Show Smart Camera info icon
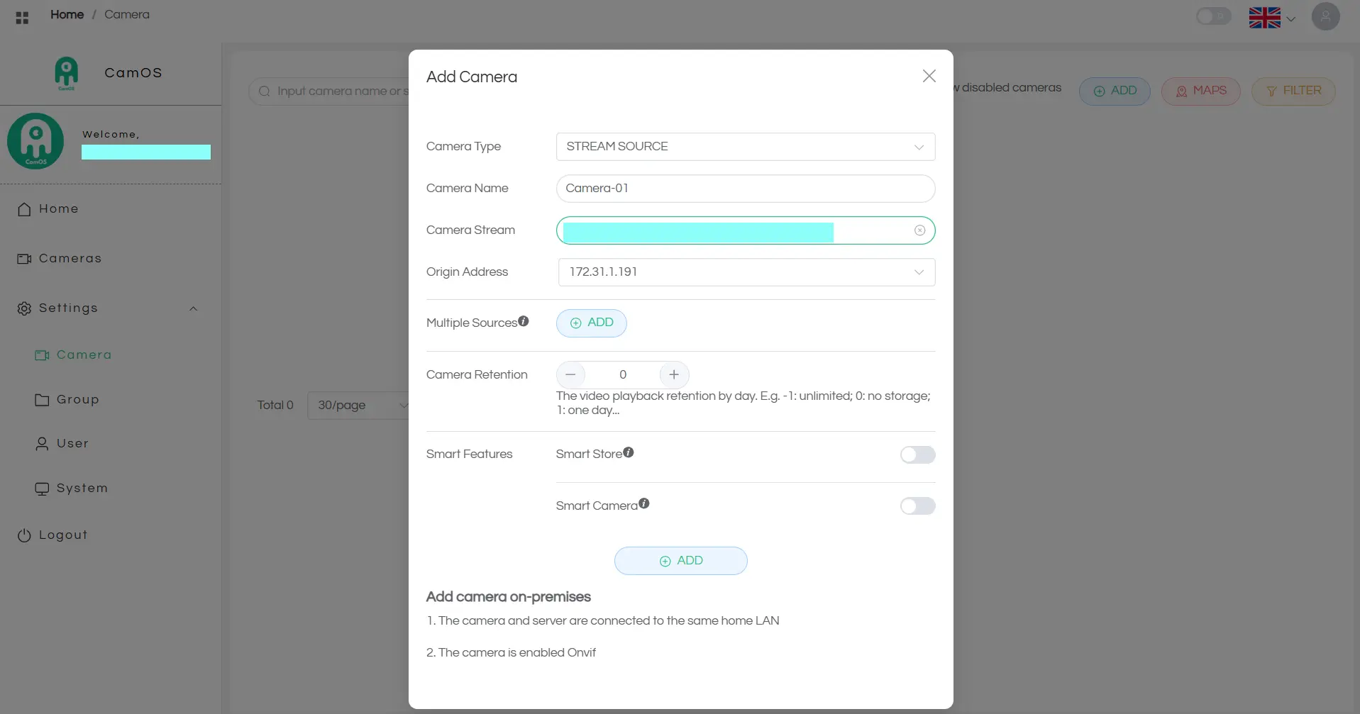1360x714 pixels. [x=644, y=503]
